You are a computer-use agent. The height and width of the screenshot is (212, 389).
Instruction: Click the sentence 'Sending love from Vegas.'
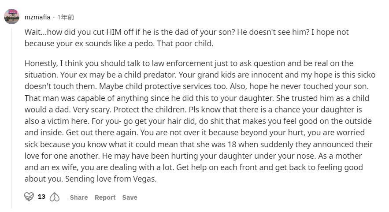111,179
